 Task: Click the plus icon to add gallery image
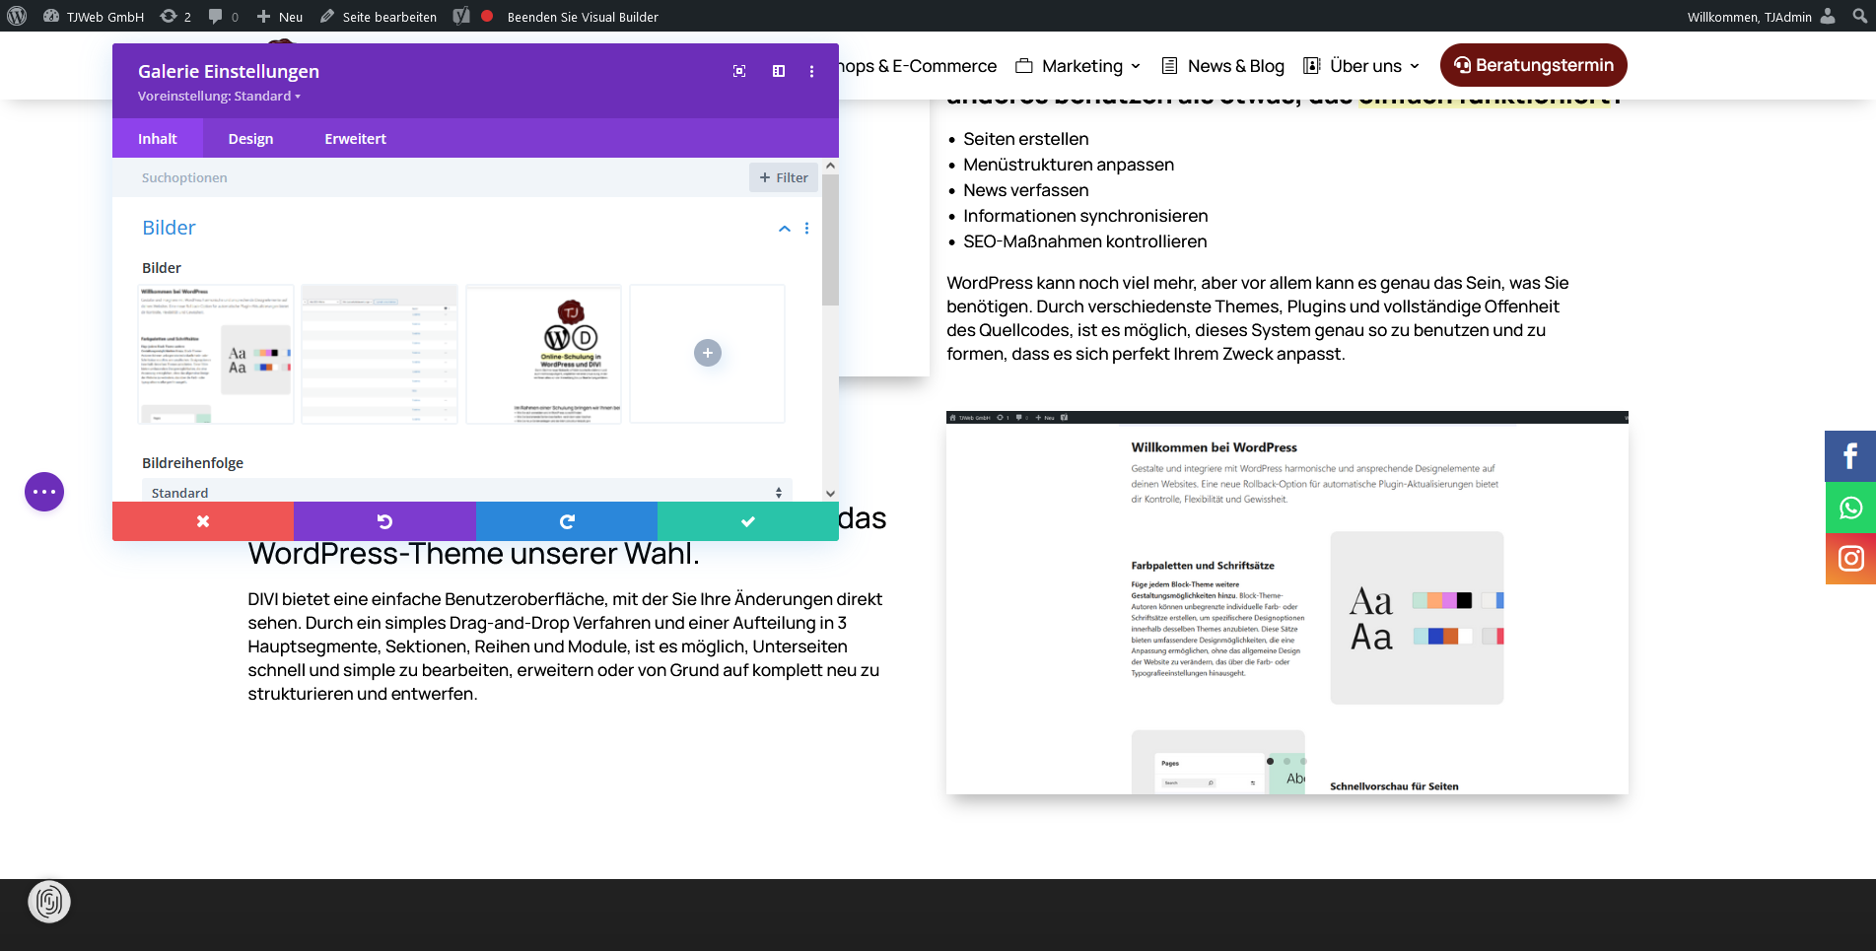tap(707, 353)
